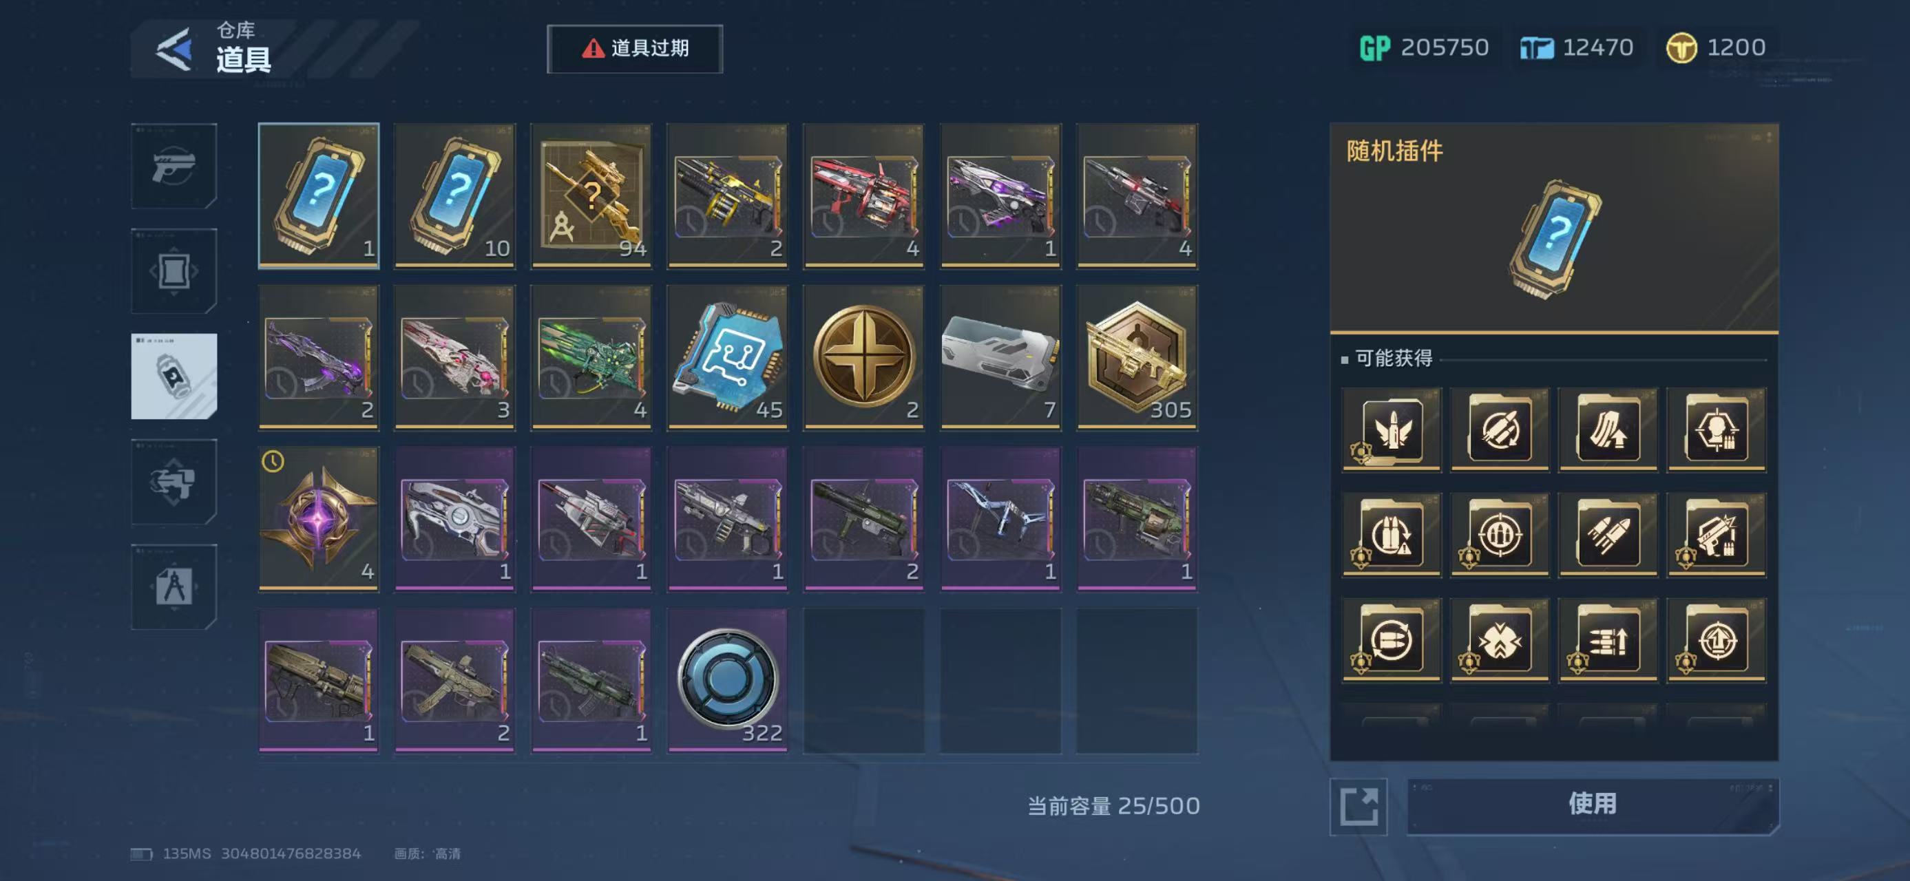Select the blue chip item with 45
1910x881 pixels.
(727, 357)
